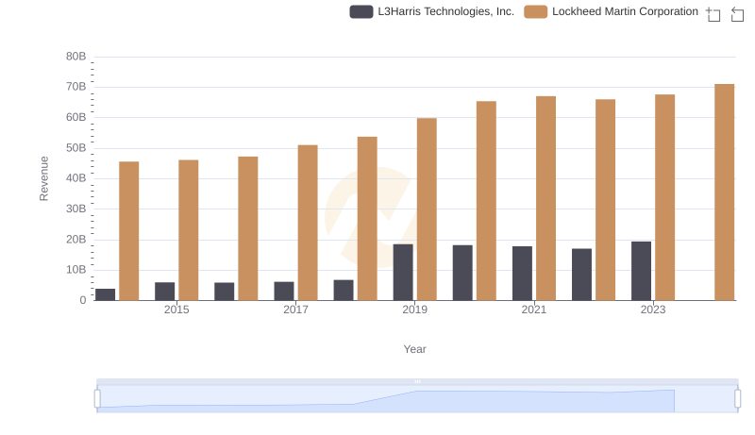Click the 2015 x-axis label
The image size is (755, 435).
tap(176, 310)
